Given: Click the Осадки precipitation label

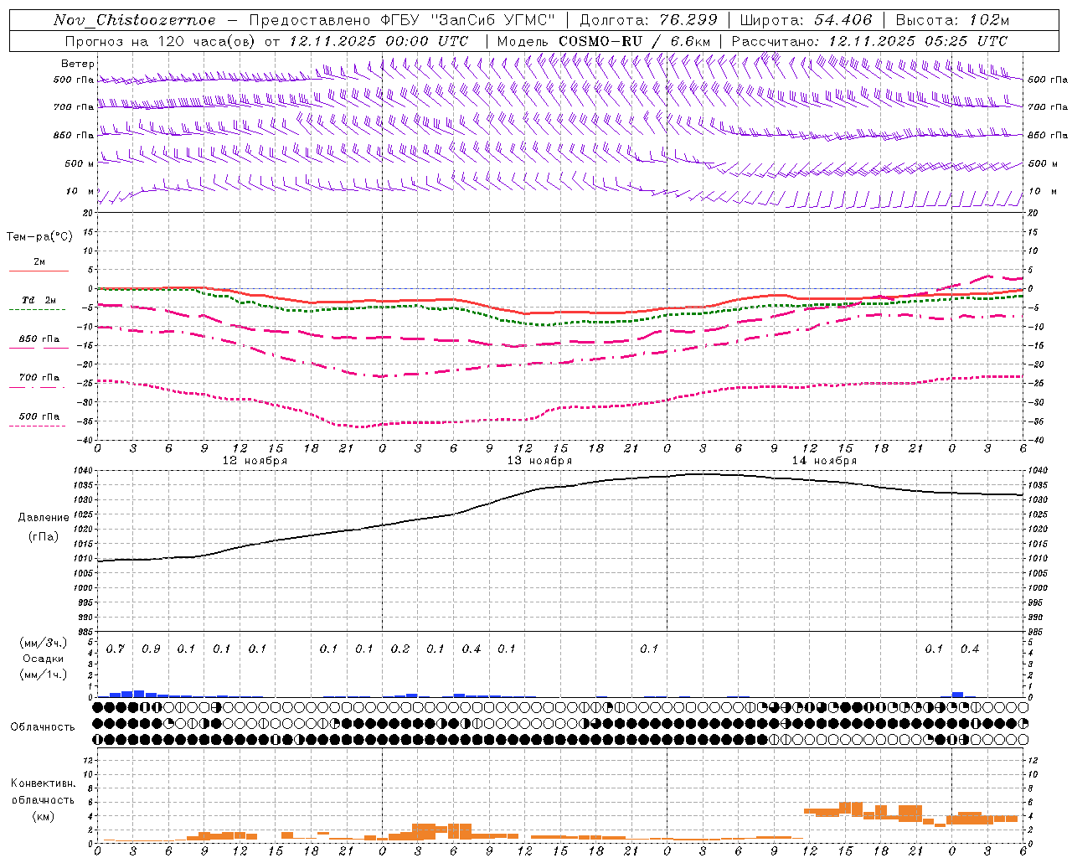Looking at the screenshot, I should [x=44, y=659].
